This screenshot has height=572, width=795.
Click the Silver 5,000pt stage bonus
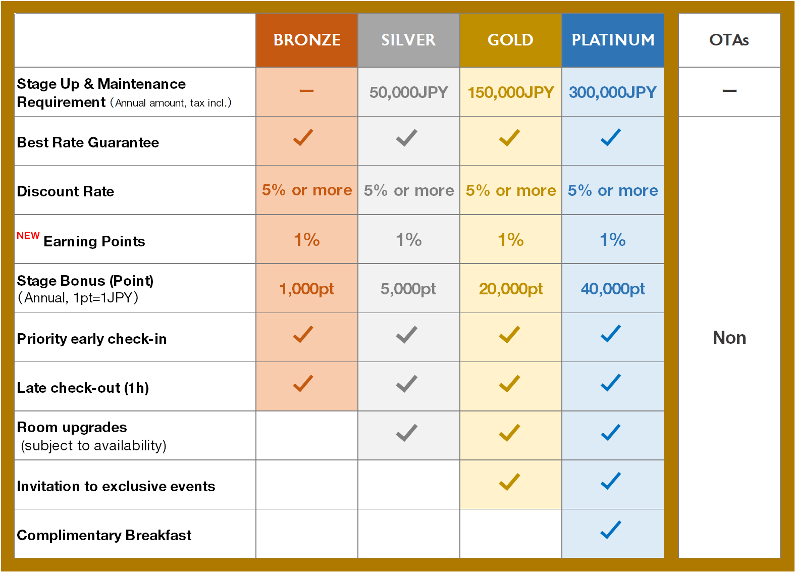pos(408,289)
